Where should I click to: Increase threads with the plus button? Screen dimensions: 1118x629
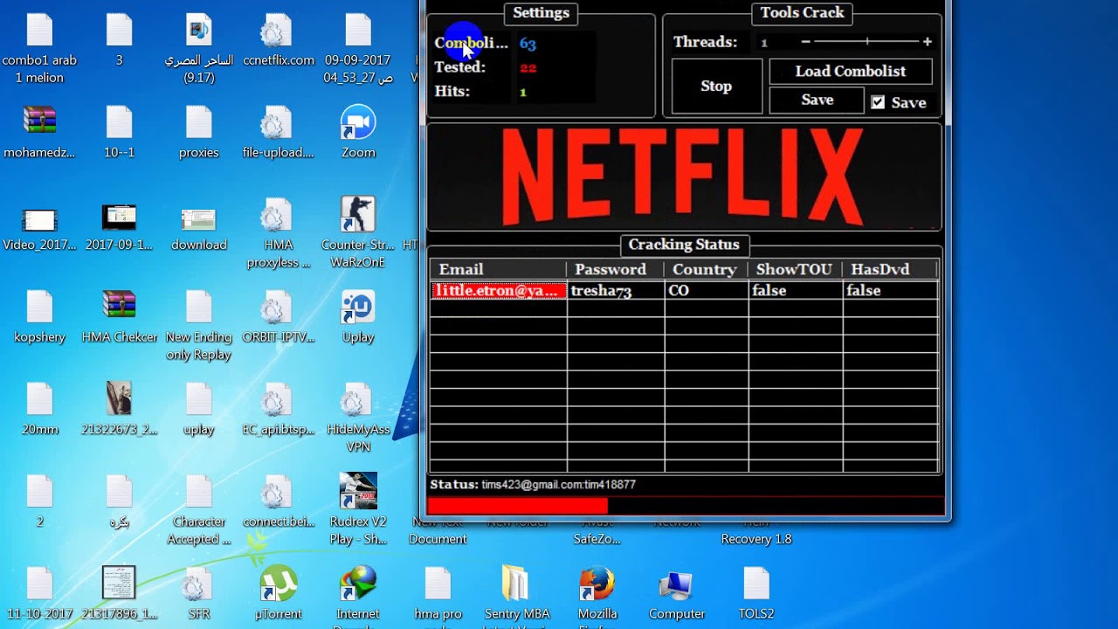tap(927, 42)
